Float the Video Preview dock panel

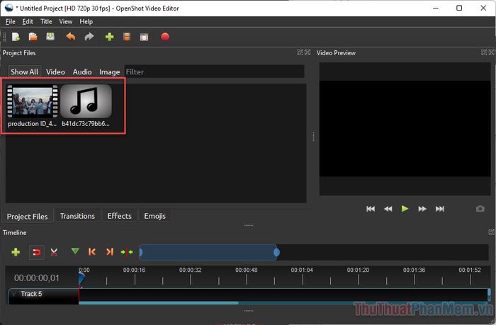tap(484, 52)
